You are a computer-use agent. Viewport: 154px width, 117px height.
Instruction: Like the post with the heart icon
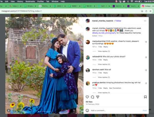tap(87, 97)
